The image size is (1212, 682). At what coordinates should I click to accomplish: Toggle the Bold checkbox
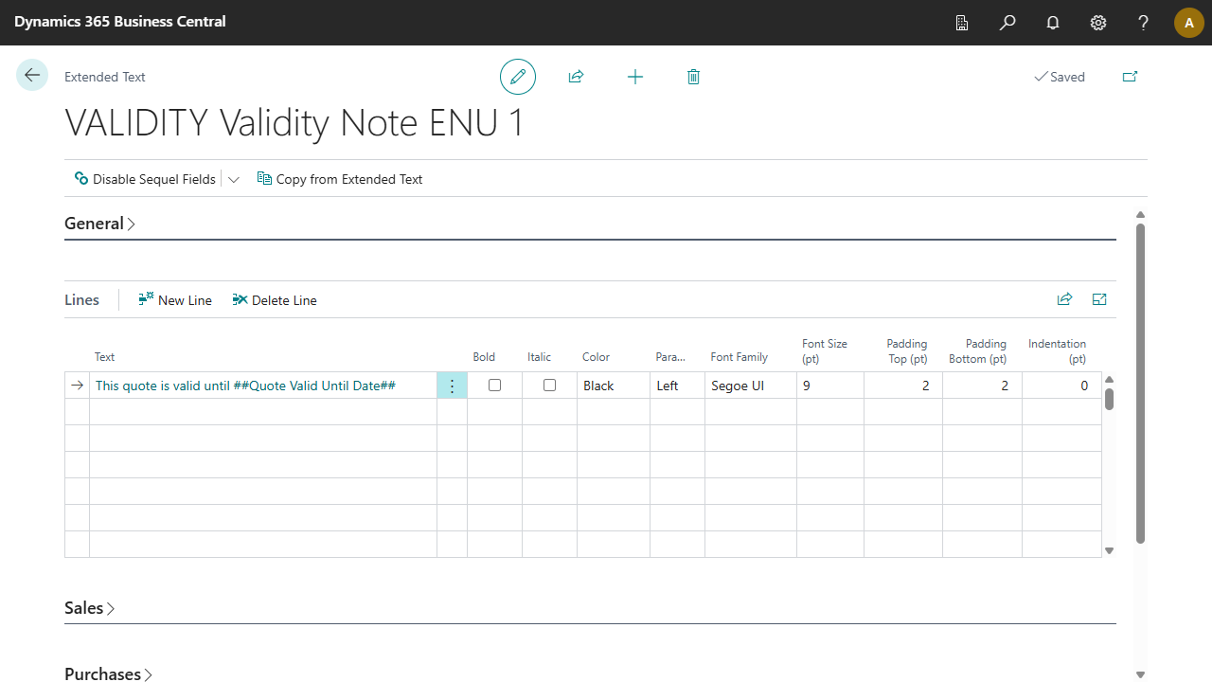(494, 386)
